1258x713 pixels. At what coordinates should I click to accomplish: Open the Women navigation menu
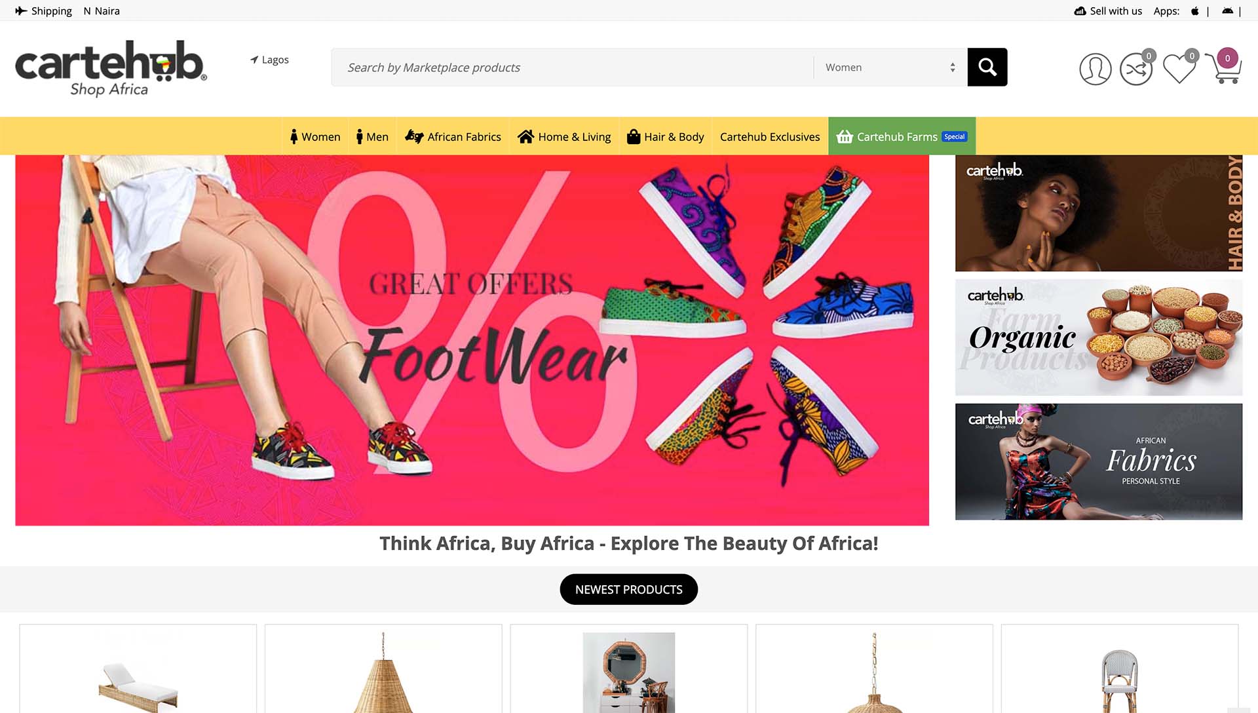(x=315, y=136)
